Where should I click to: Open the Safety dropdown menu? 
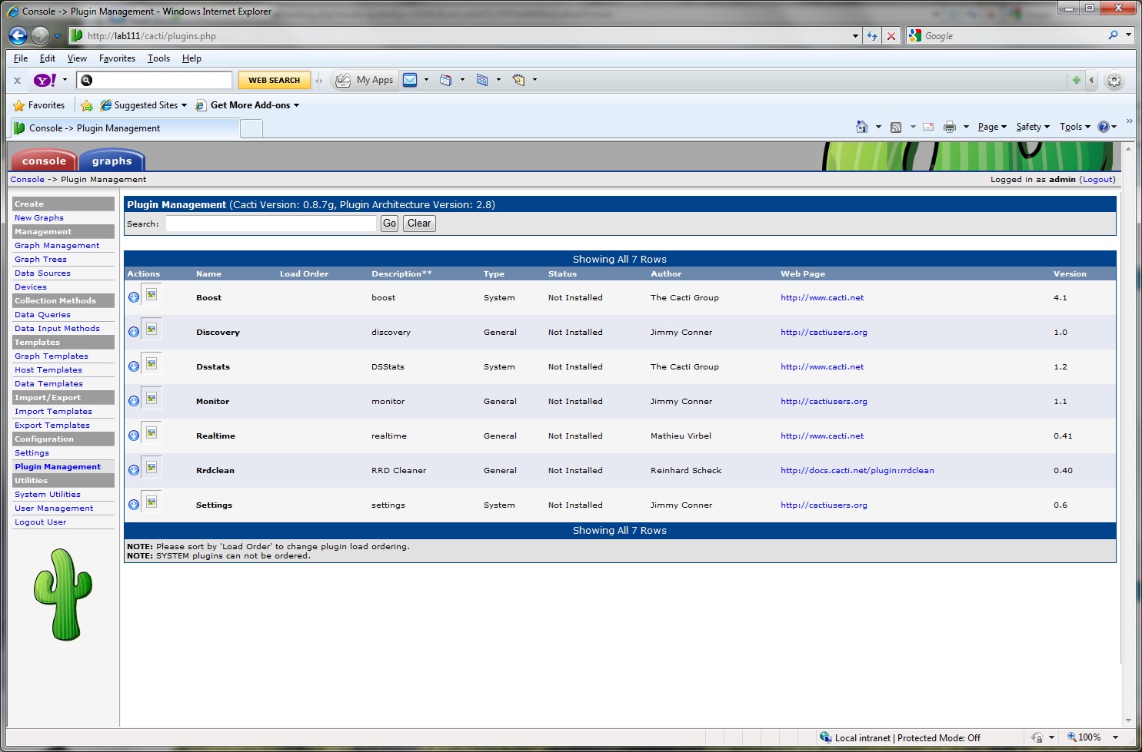[x=1033, y=127]
